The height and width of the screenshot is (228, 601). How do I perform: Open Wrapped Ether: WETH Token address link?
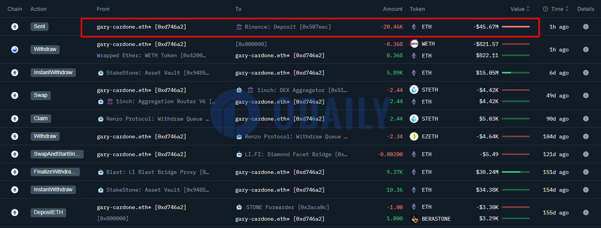tap(152, 56)
